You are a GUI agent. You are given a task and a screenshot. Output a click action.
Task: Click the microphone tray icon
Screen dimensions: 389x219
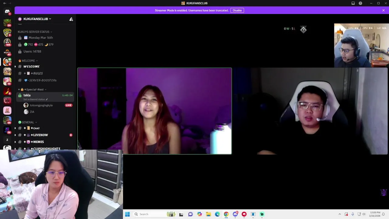353,214
